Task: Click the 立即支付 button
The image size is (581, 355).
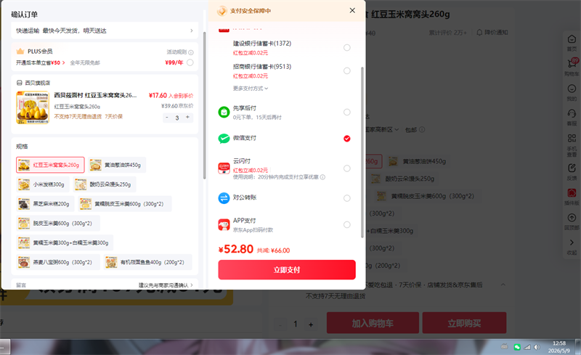Action: click(287, 270)
